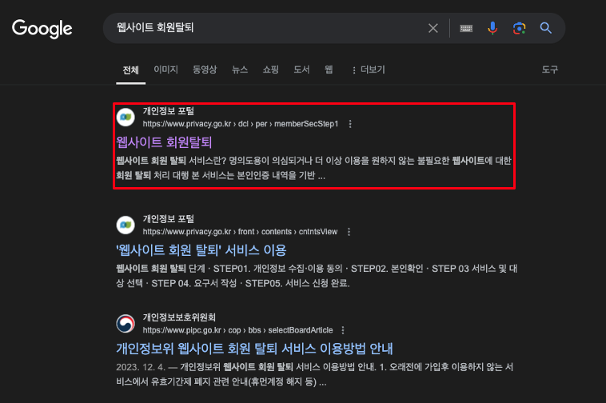Switch to the 뉴스 tab

[240, 70]
